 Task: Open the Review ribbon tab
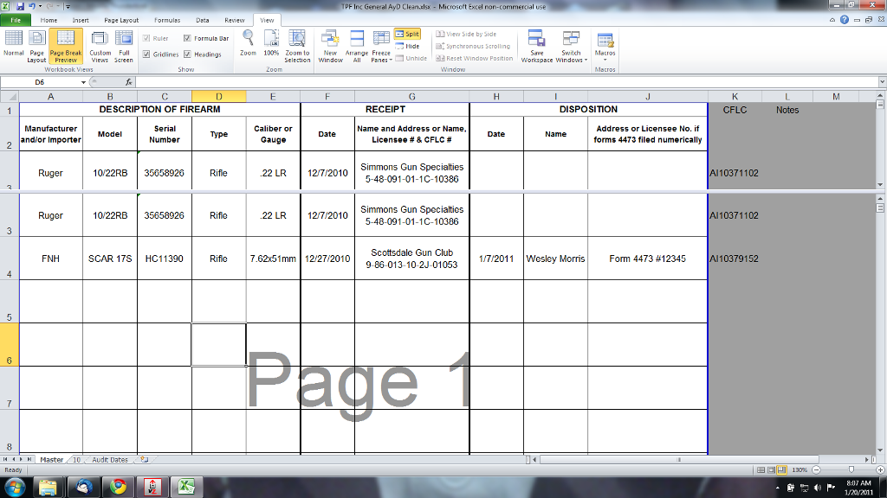pos(234,21)
